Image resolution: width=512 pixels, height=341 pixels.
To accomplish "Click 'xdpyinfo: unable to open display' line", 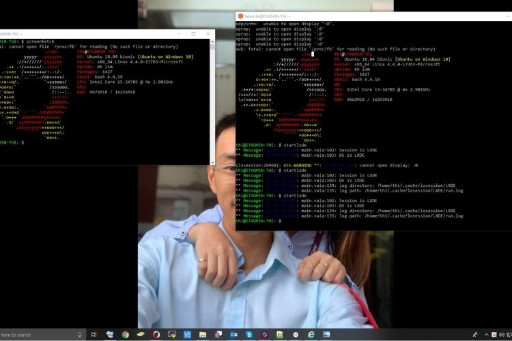I will point(285,24).
